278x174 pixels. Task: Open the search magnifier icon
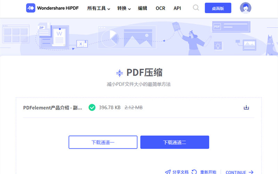(x=196, y=8)
